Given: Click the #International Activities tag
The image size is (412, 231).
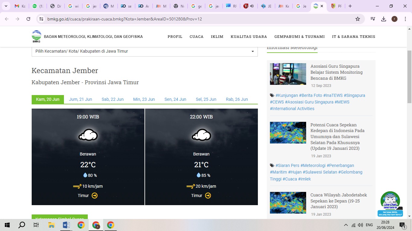Looking at the screenshot, I should [292, 109].
